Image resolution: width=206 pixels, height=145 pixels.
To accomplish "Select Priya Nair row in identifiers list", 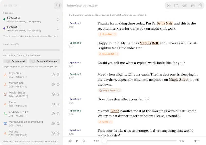I will 31,75.
